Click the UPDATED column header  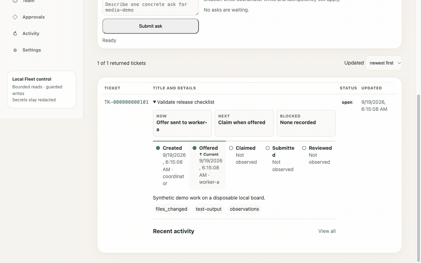tap(372, 88)
